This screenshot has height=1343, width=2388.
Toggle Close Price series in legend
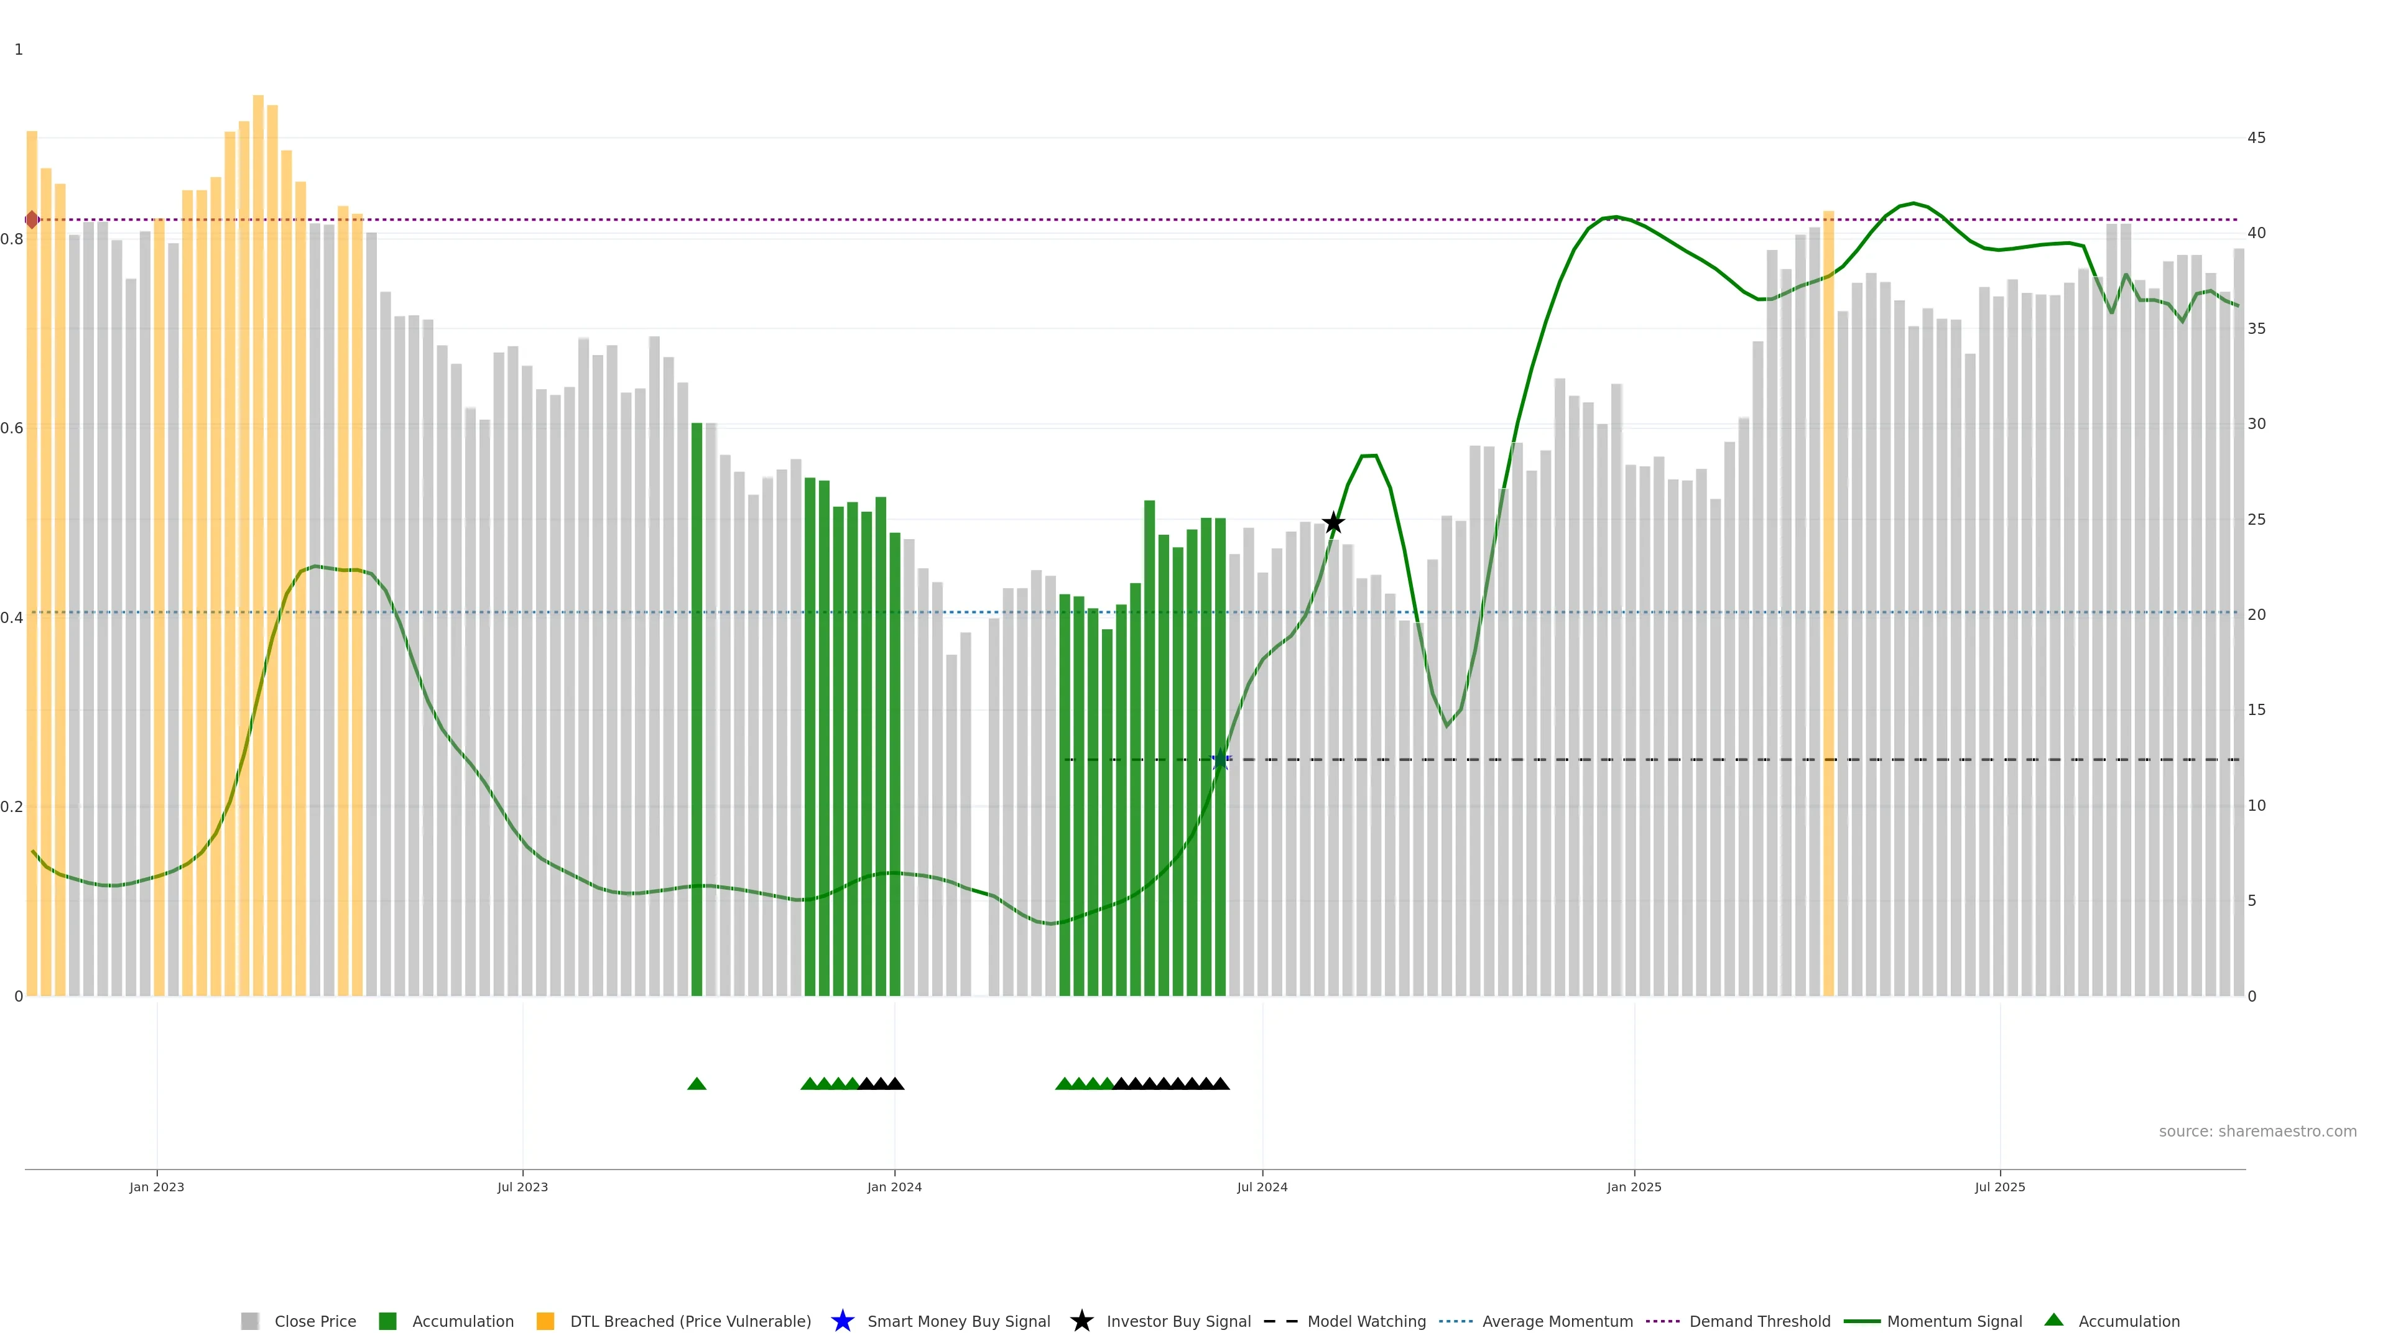click(x=314, y=1321)
